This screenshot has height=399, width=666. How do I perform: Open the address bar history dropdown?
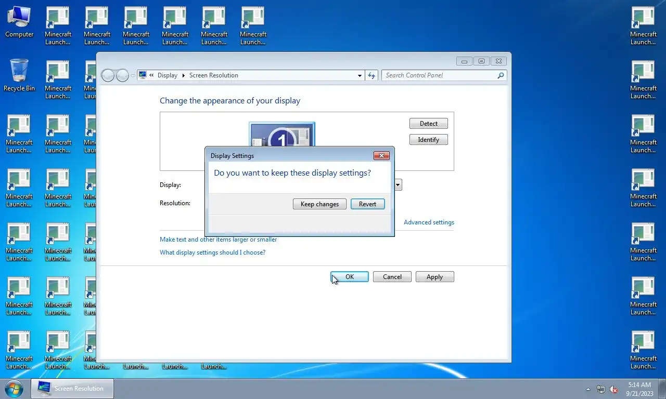coord(360,75)
